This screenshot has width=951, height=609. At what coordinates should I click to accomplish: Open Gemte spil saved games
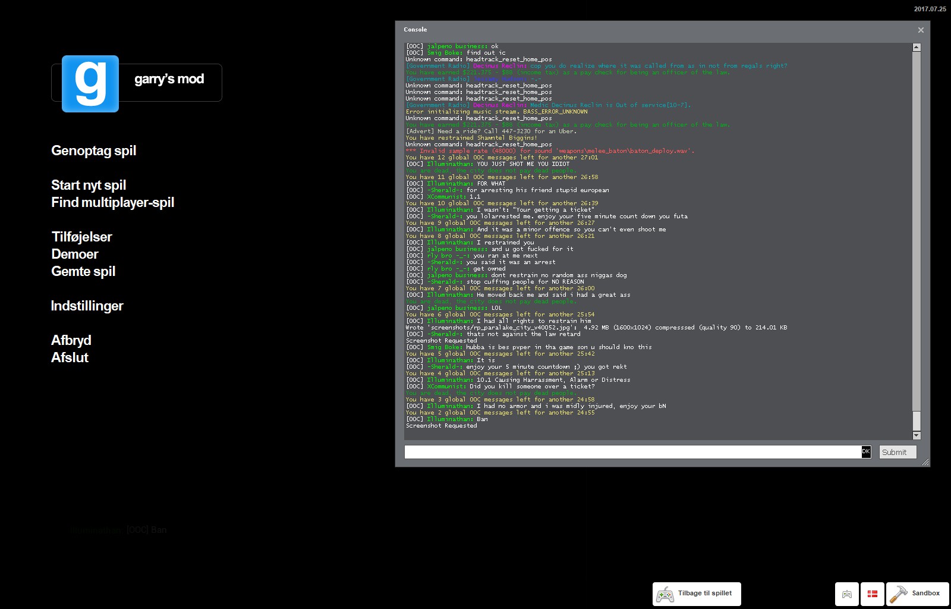pyautogui.click(x=83, y=271)
